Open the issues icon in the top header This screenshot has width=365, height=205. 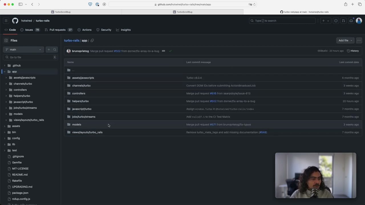point(336,21)
